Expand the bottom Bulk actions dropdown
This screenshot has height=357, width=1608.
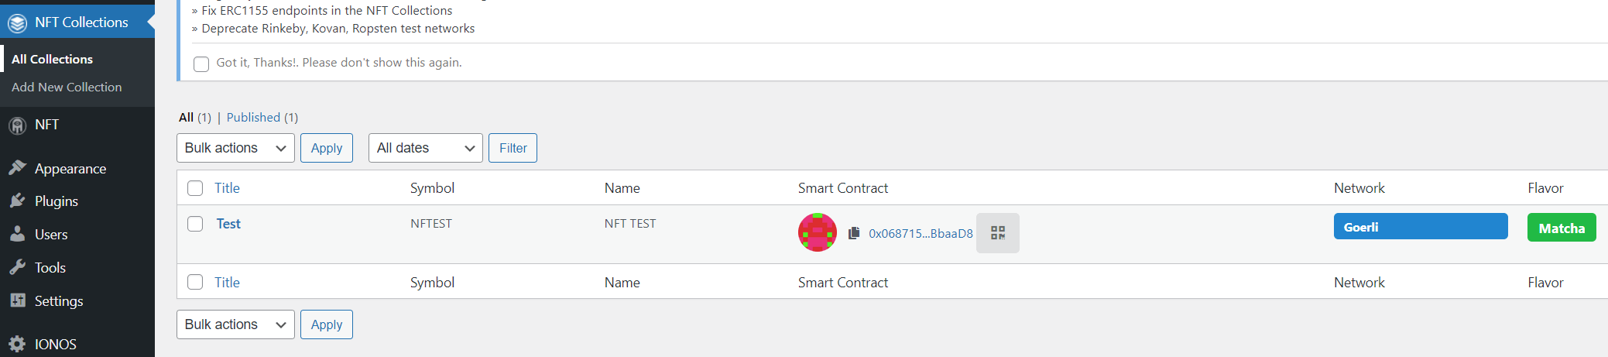[235, 324]
